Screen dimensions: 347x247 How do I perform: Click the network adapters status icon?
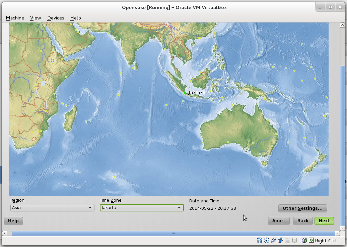pos(280,240)
